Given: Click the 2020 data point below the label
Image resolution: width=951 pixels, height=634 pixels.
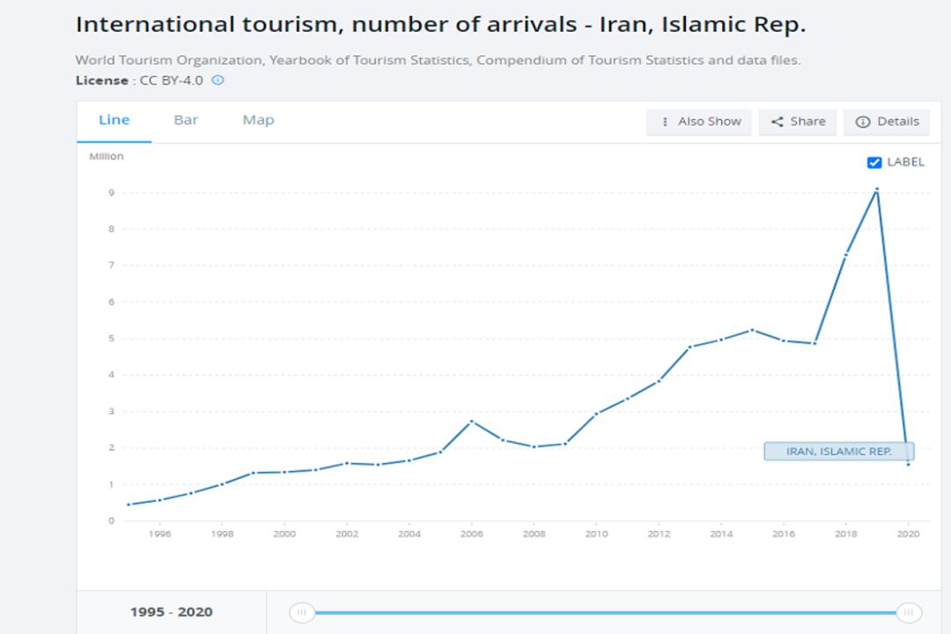Looking at the screenshot, I should 908,464.
